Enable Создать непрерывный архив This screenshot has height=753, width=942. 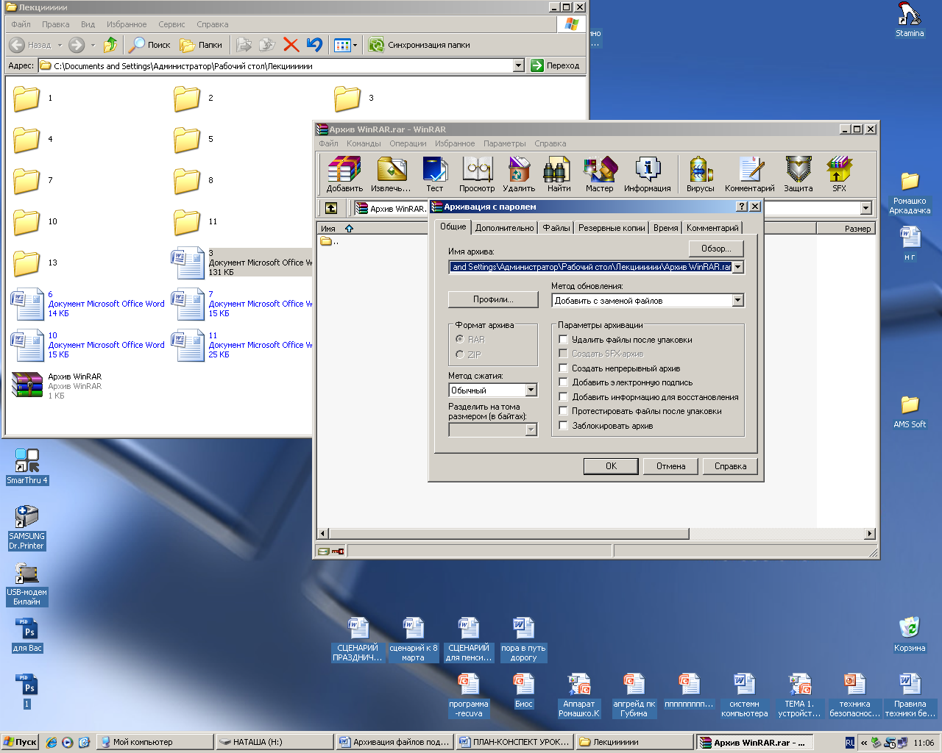coord(564,368)
